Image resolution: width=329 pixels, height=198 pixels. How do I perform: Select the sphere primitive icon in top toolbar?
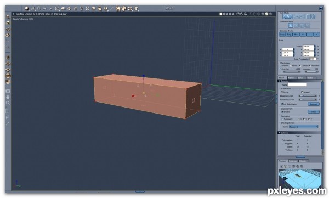point(27,8)
